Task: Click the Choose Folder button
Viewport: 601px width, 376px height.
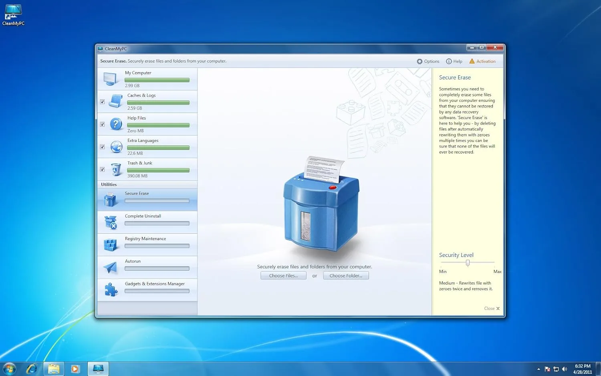Action: tap(346, 275)
